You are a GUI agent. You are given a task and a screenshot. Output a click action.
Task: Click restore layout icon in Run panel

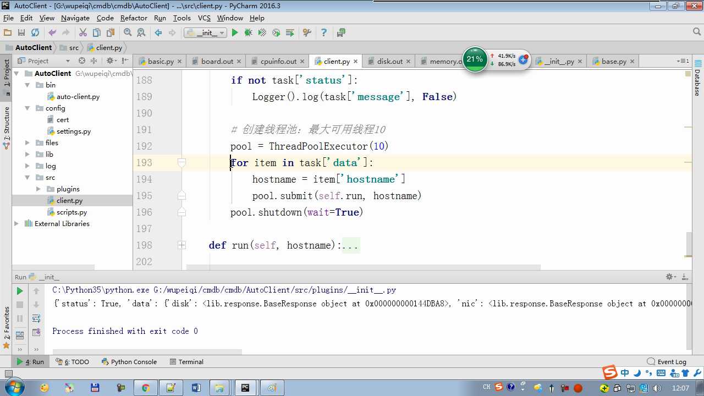[20, 335]
